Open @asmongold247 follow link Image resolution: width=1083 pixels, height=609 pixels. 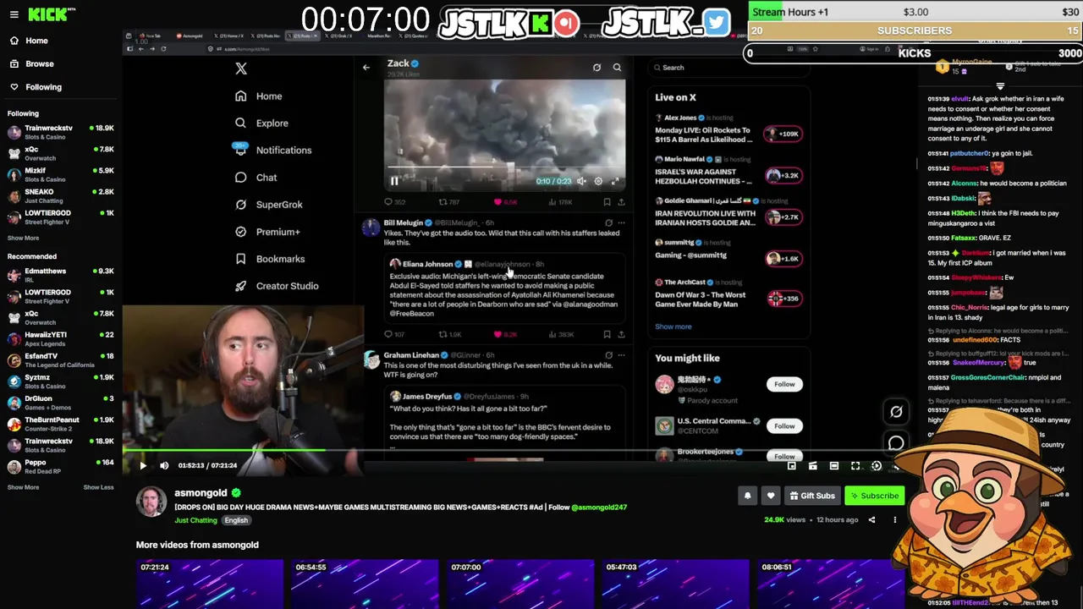coord(599,507)
